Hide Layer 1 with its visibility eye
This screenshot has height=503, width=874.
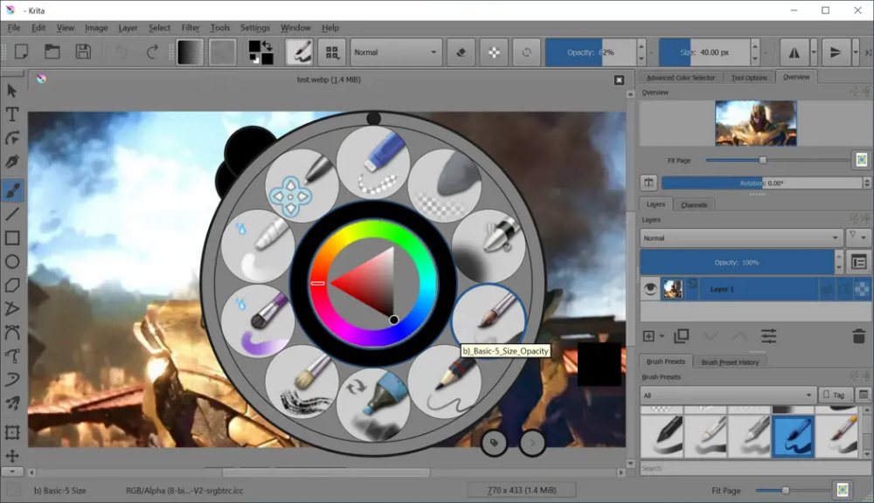[649, 289]
